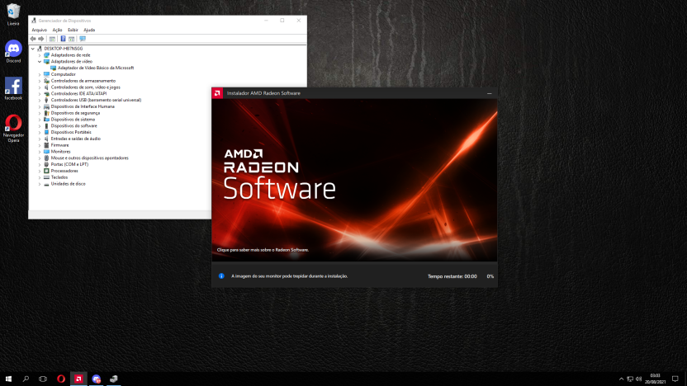
Task: Select Adaptador de Vídeo Básico da Microsoft
Action: 96,68
